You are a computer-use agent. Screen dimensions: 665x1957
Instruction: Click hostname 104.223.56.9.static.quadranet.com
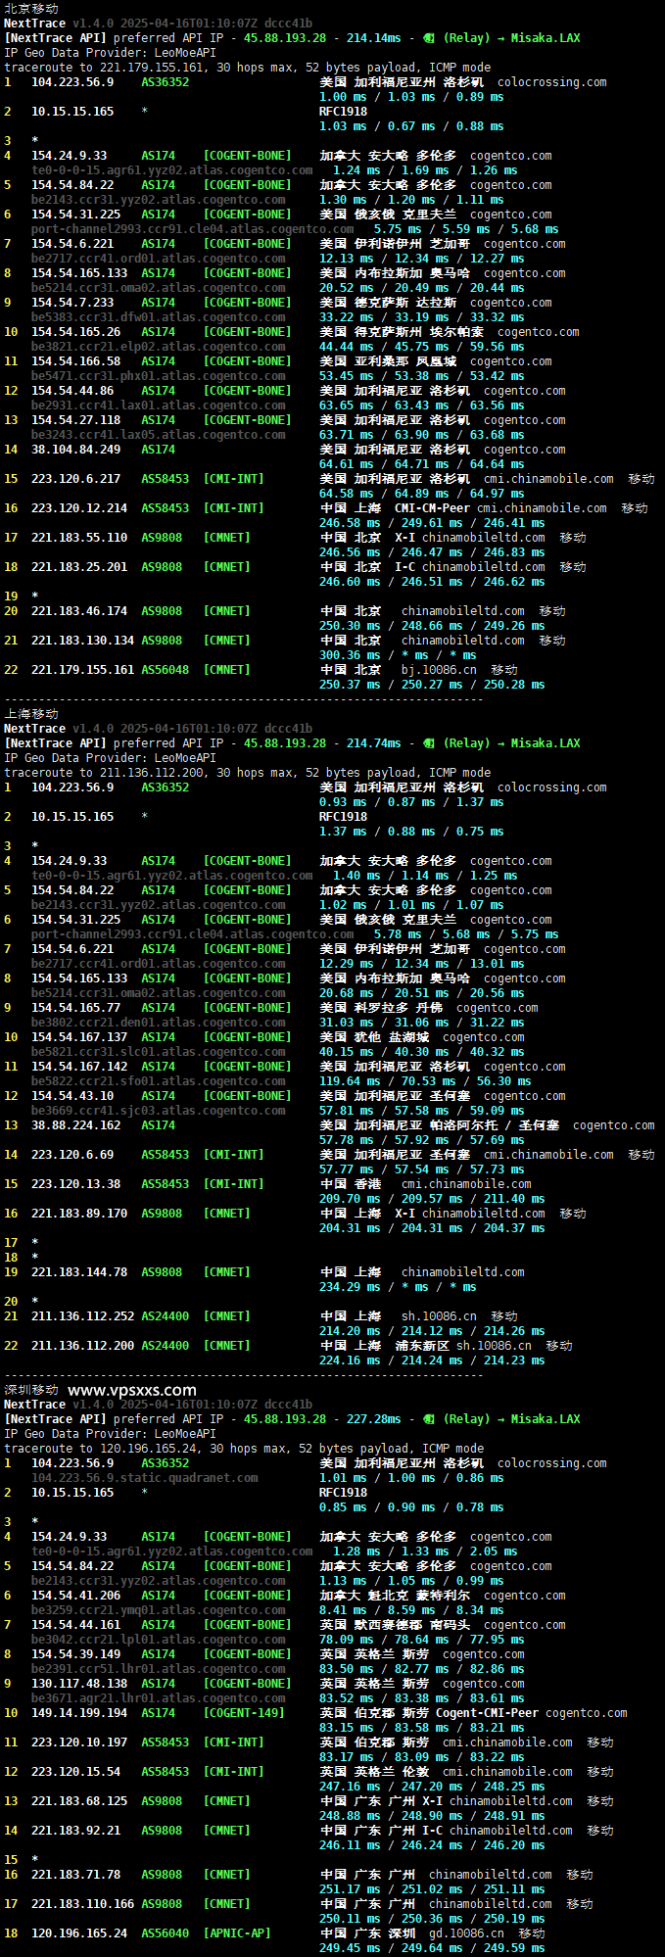[x=145, y=1478]
